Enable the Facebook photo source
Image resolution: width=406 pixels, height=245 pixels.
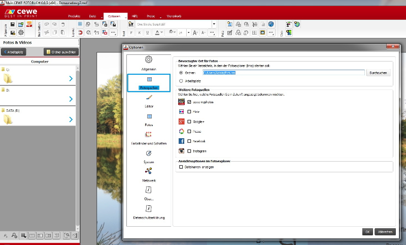click(189, 141)
